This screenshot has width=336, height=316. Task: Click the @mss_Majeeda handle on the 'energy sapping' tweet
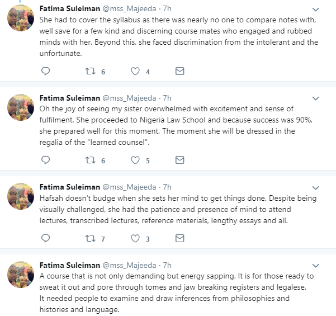[x=127, y=266]
